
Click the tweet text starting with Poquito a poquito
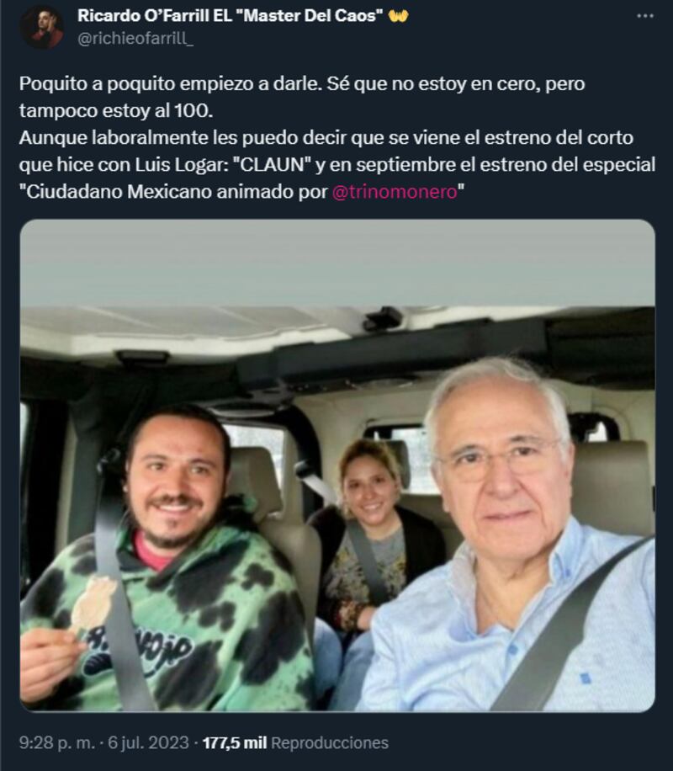tap(337, 138)
